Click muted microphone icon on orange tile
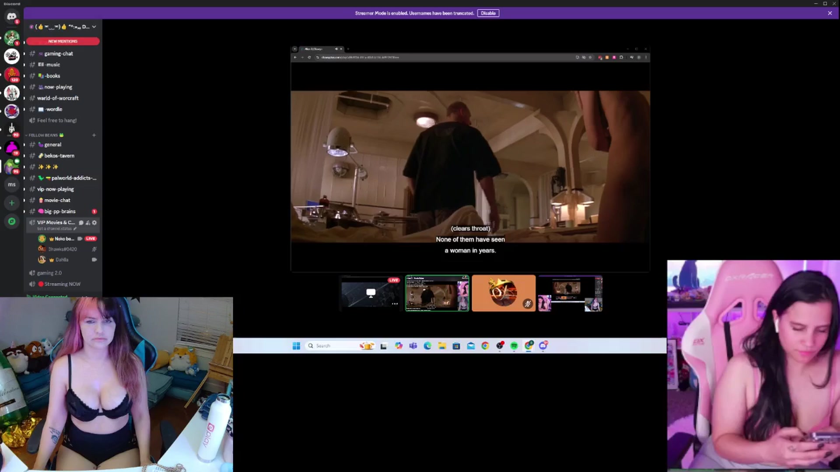 [x=528, y=304]
